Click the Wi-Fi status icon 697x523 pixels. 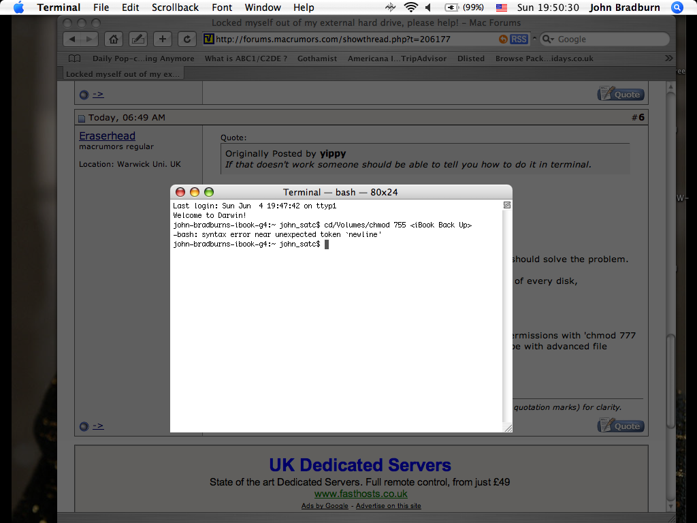[410, 7]
